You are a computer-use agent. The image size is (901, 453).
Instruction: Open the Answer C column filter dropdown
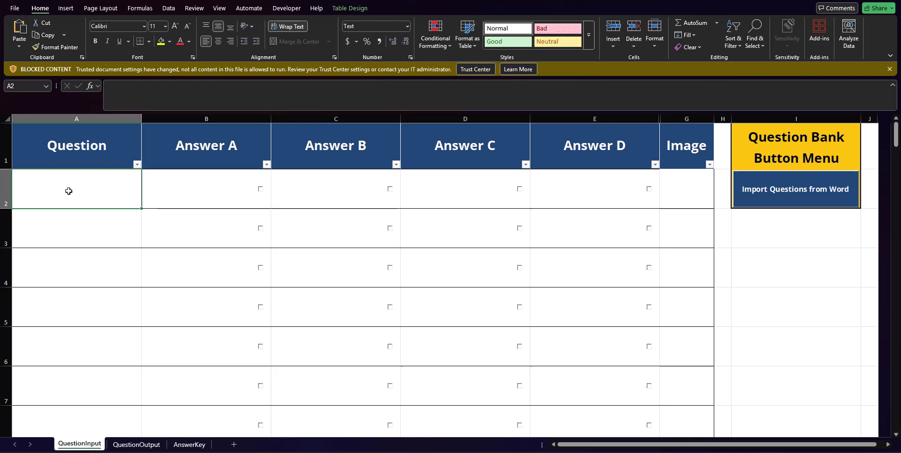526,164
